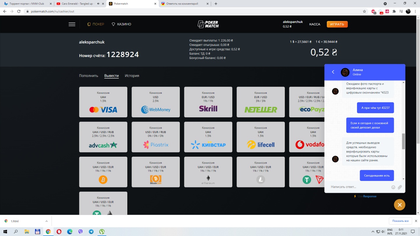420x236 pixels.
Task: Open the hamburger menu on Pokermatch
Action: pyautogui.click(x=72, y=24)
